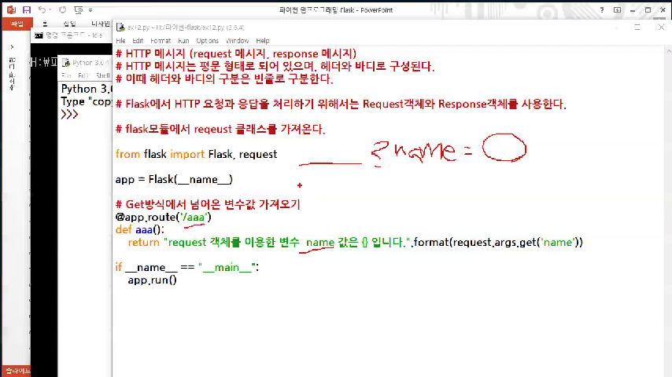Open the red 파일 (File) tab

click(17, 24)
